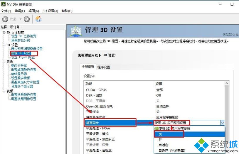Select the 平滑处理 - 灰度纠正 row

click(x=119, y=139)
